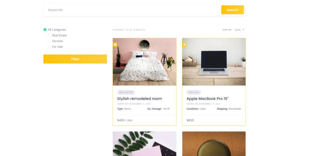
Task: Open the Sort By Date dropdown
Action: click(x=239, y=30)
